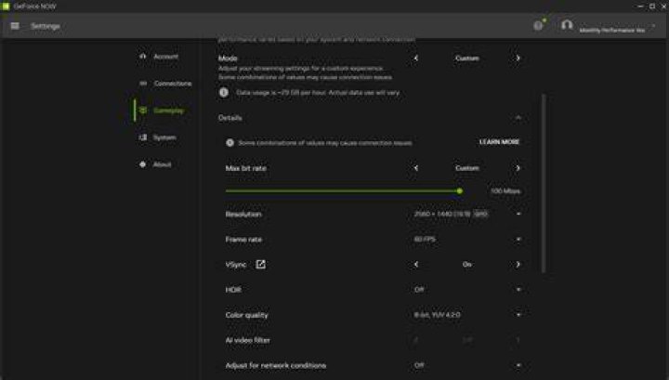The height and width of the screenshot is (380, 669).
Task: Click the Settings page title
Action: pos(46,26)
